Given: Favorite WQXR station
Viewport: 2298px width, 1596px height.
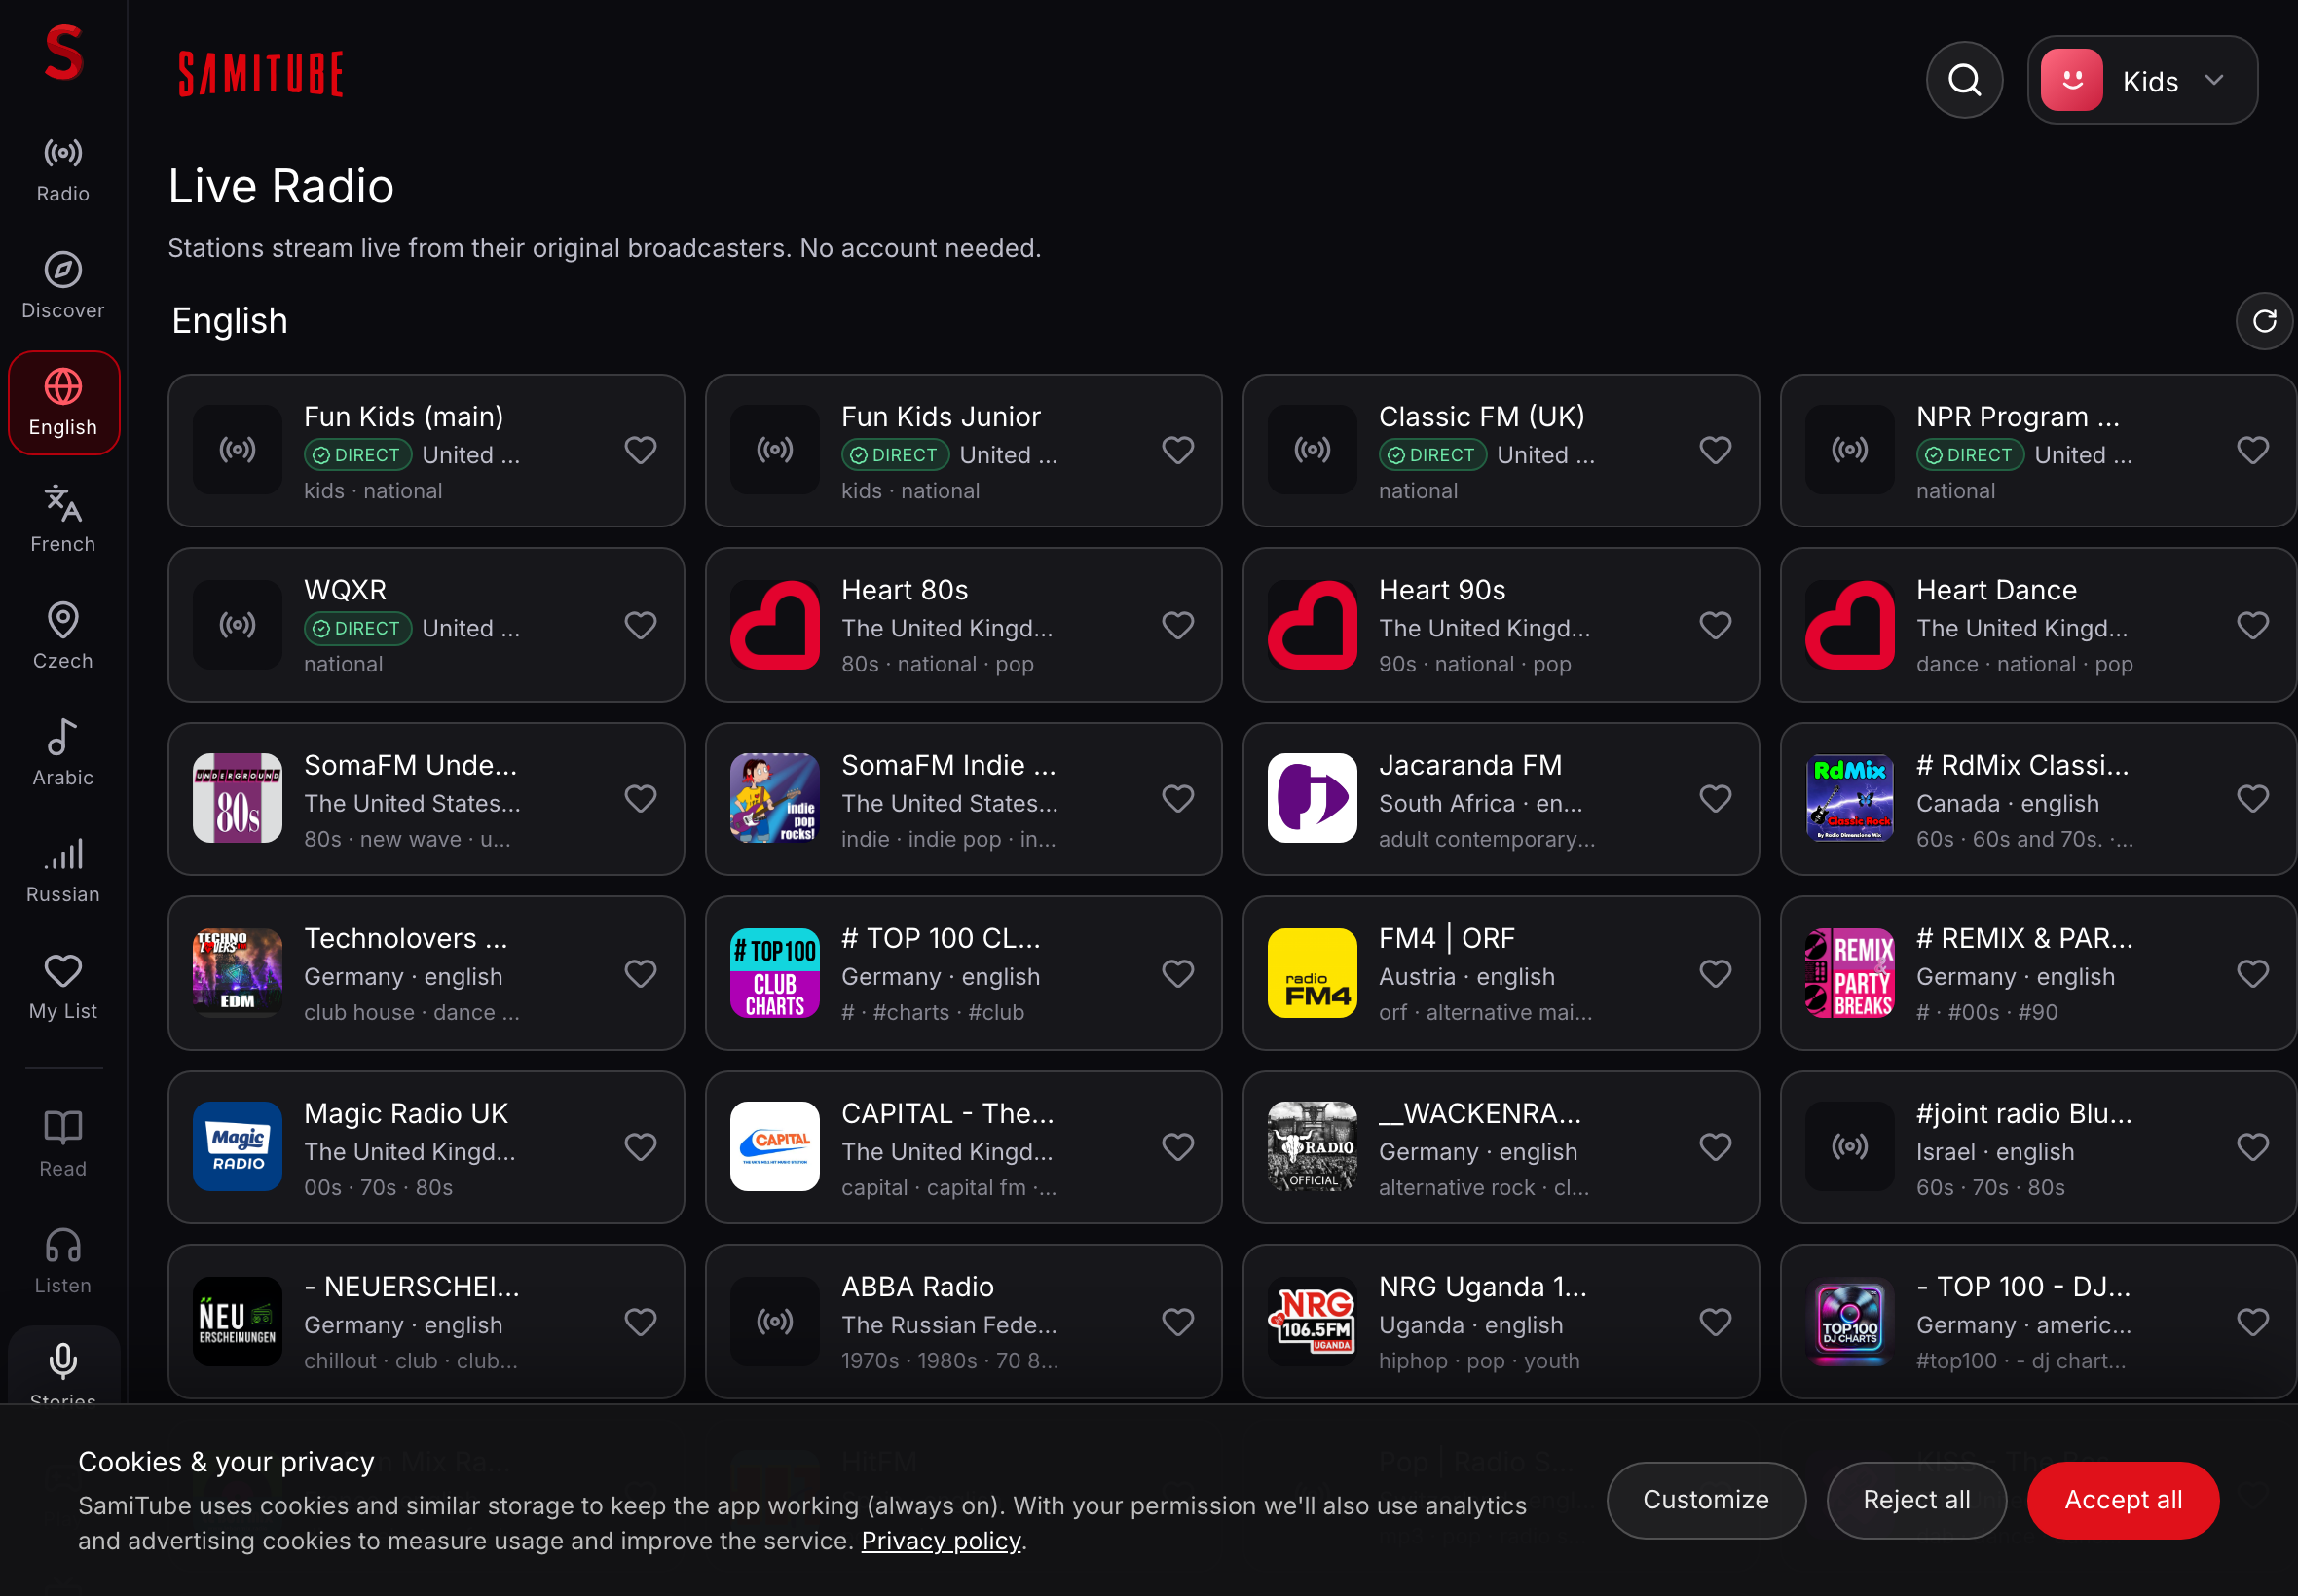Looking at the screenshot, I should point(641,625).
